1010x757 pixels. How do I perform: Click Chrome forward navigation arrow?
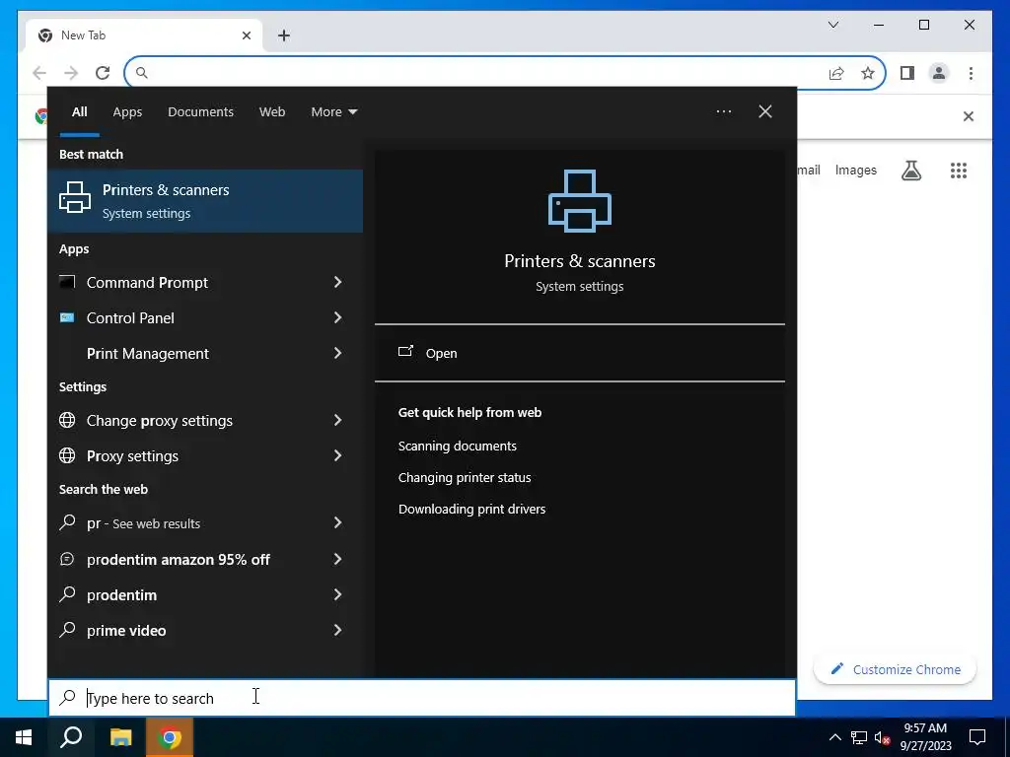pyautogui.click(x=71, y=73)
